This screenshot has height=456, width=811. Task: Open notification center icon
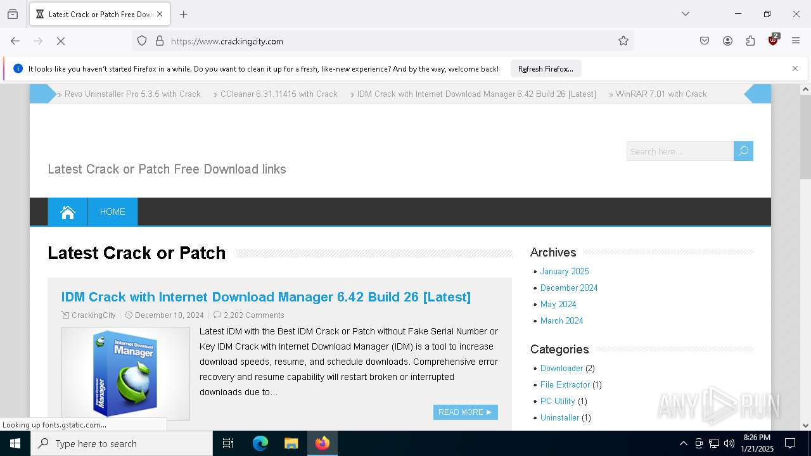[x=790, y=443]
